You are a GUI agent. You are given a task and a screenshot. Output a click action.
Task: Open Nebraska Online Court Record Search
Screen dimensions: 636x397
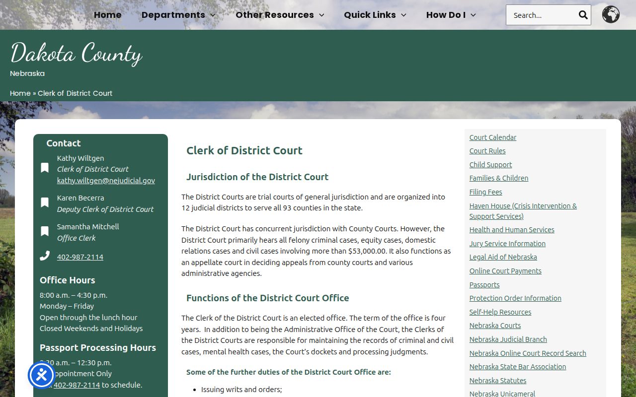(x=528, y=353)
